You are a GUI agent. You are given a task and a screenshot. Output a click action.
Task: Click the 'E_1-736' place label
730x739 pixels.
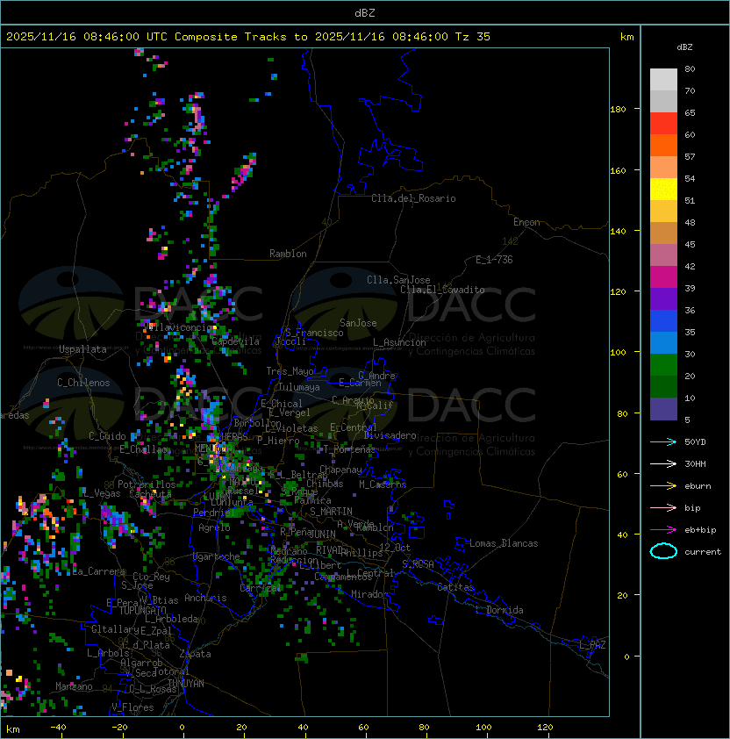click(494, 260)
